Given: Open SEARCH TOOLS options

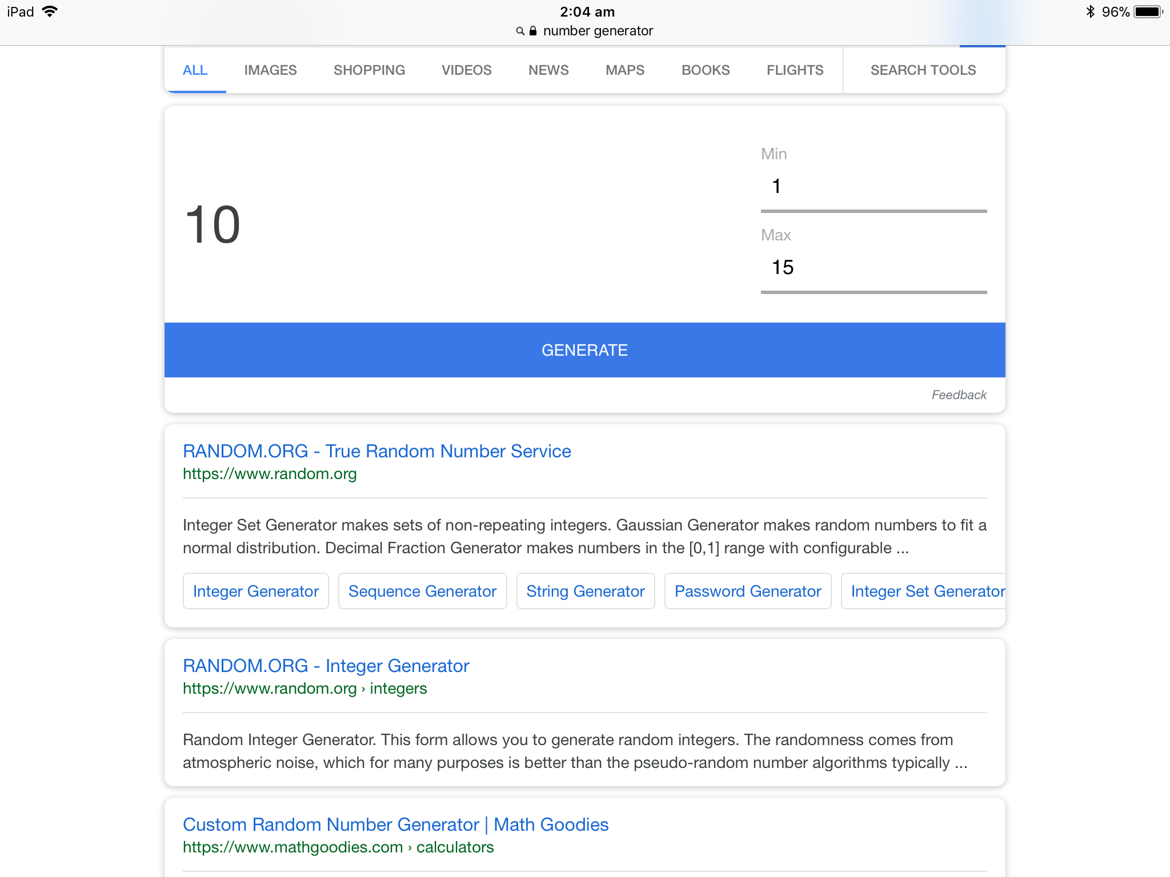Looking at the screenshot, I should [x=923, y=70].
